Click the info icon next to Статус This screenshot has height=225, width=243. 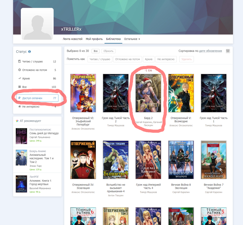(x=29, y=52)
